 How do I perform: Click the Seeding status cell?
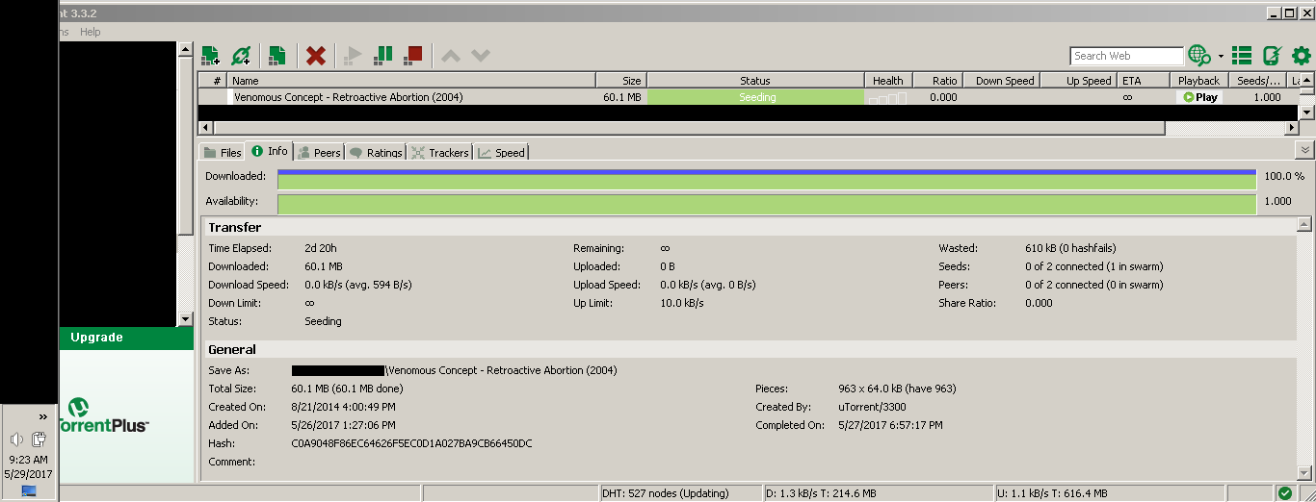coord(756,97)
